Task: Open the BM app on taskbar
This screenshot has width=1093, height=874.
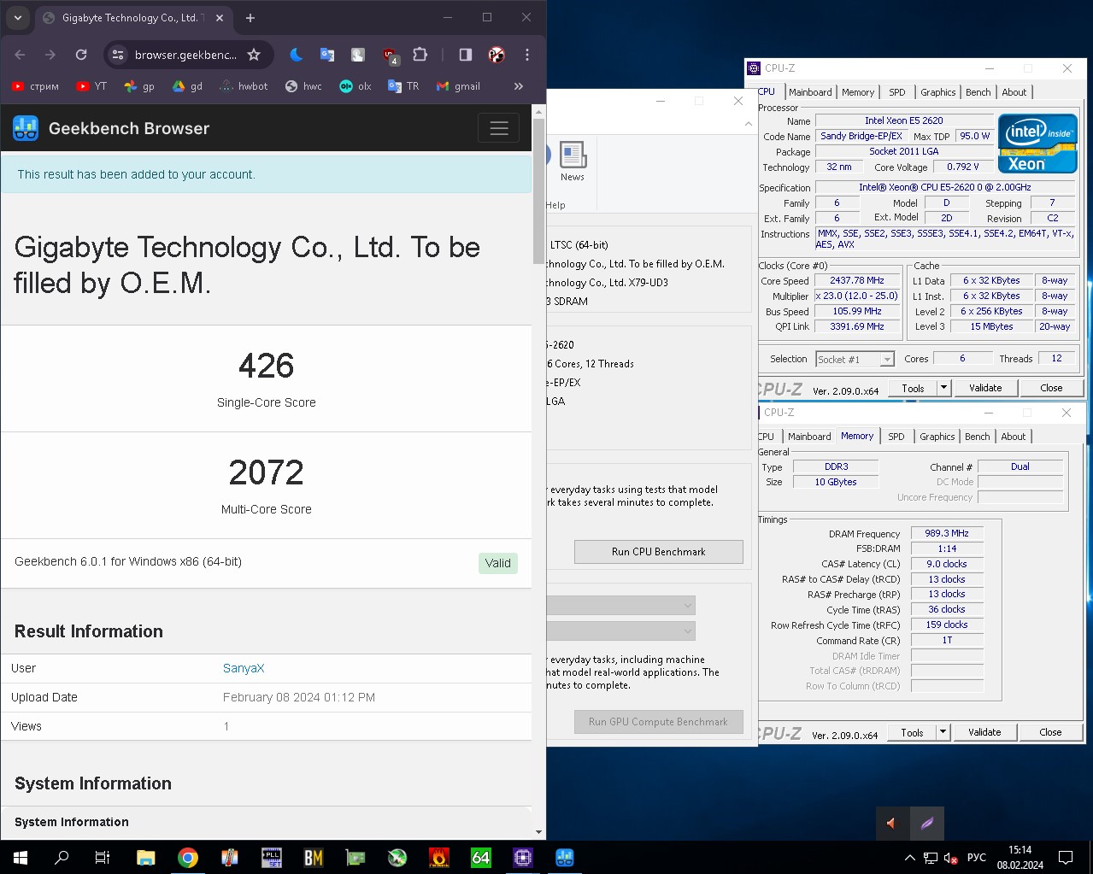Action: coord(314,857)
